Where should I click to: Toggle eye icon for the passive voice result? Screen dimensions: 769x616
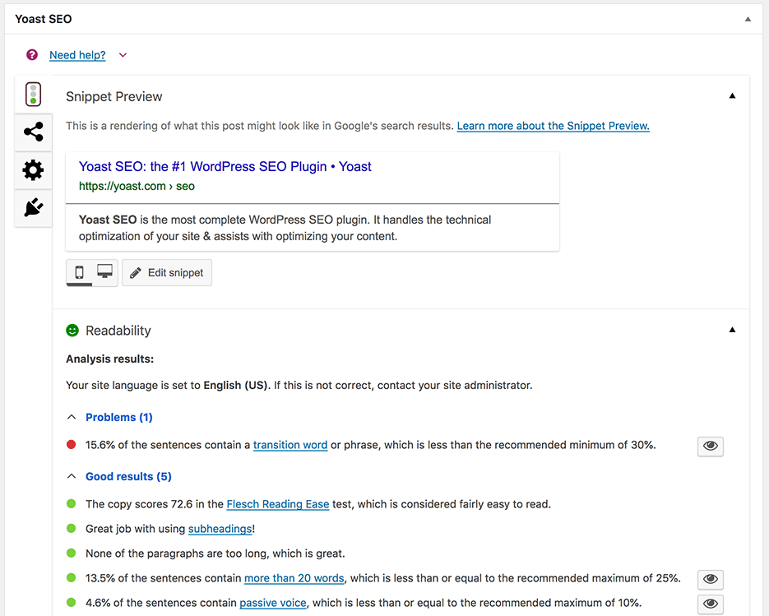click(x=710, y=604)
